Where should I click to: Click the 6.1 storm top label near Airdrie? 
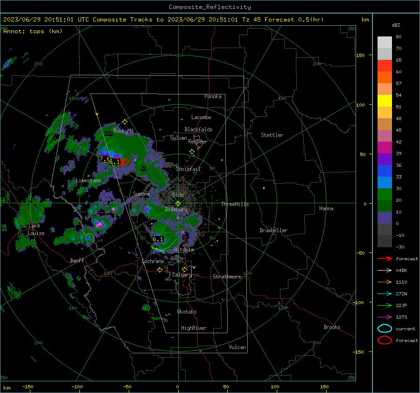(158, 239)
